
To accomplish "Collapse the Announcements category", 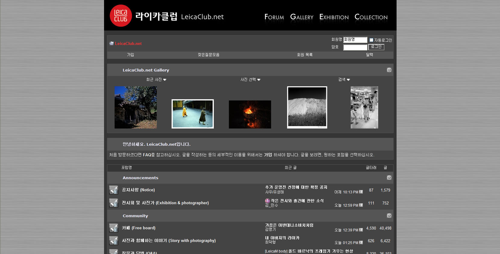I will pyautogui.click(x=389, y=178).
